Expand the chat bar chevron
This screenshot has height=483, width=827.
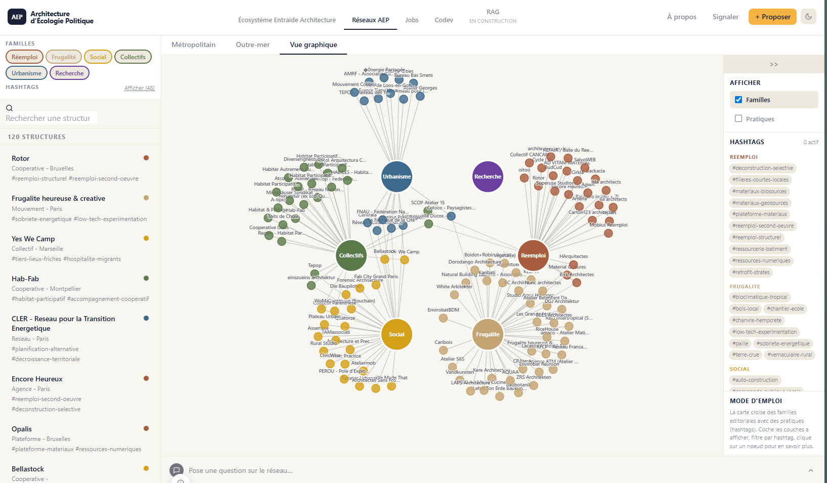point(811,470)
